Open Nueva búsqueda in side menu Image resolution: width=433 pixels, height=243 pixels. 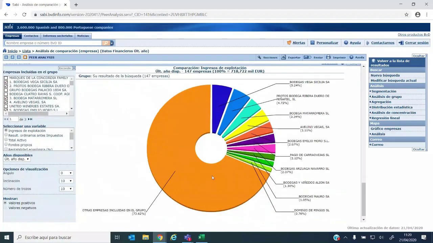385,75
